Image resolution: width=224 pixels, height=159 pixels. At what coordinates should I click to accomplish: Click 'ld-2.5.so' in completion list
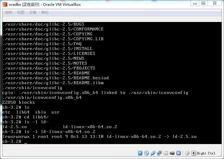pyautogui.click(x=15, y=127)
